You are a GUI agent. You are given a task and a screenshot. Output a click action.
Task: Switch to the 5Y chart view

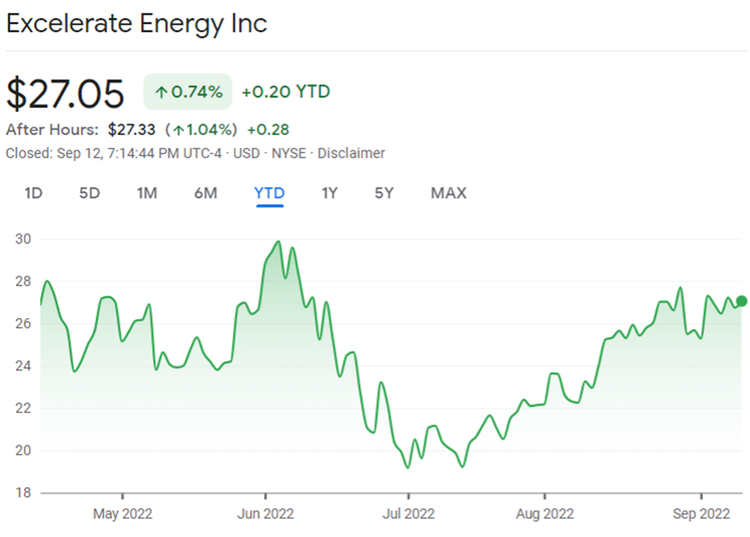click(x=384, y=193)
